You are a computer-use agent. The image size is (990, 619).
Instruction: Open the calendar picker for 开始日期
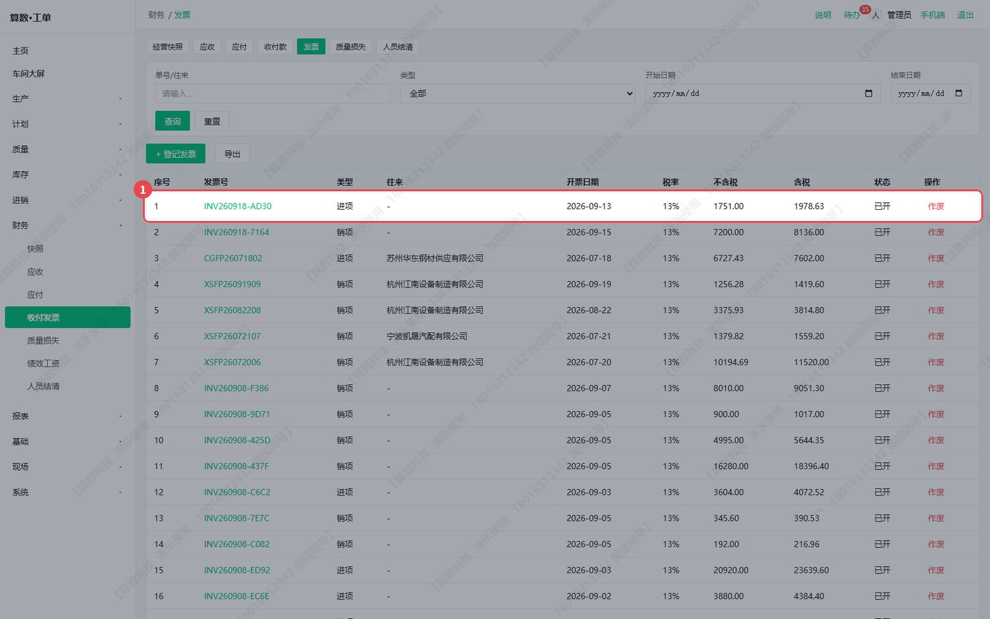pyautogui.click(x=869, y=94)
